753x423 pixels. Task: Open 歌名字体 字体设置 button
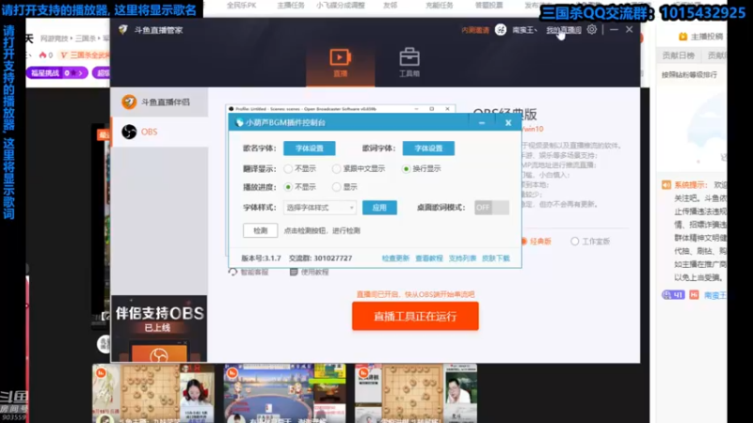(x=310, y=149)
